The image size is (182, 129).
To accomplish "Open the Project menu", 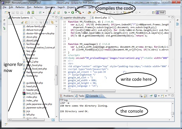I will [71, 7].
